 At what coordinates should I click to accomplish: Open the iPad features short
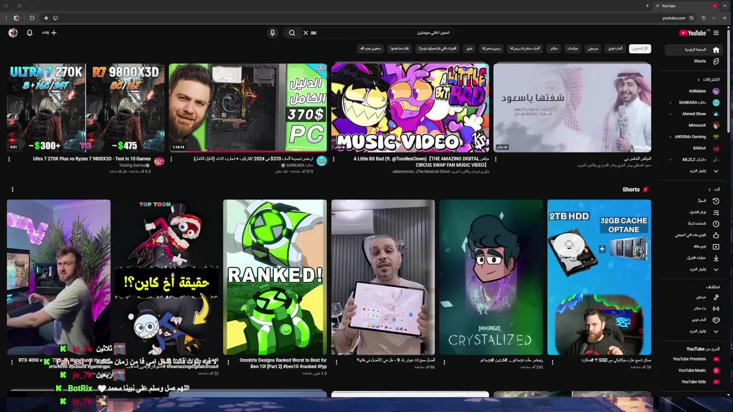[383, 278]
